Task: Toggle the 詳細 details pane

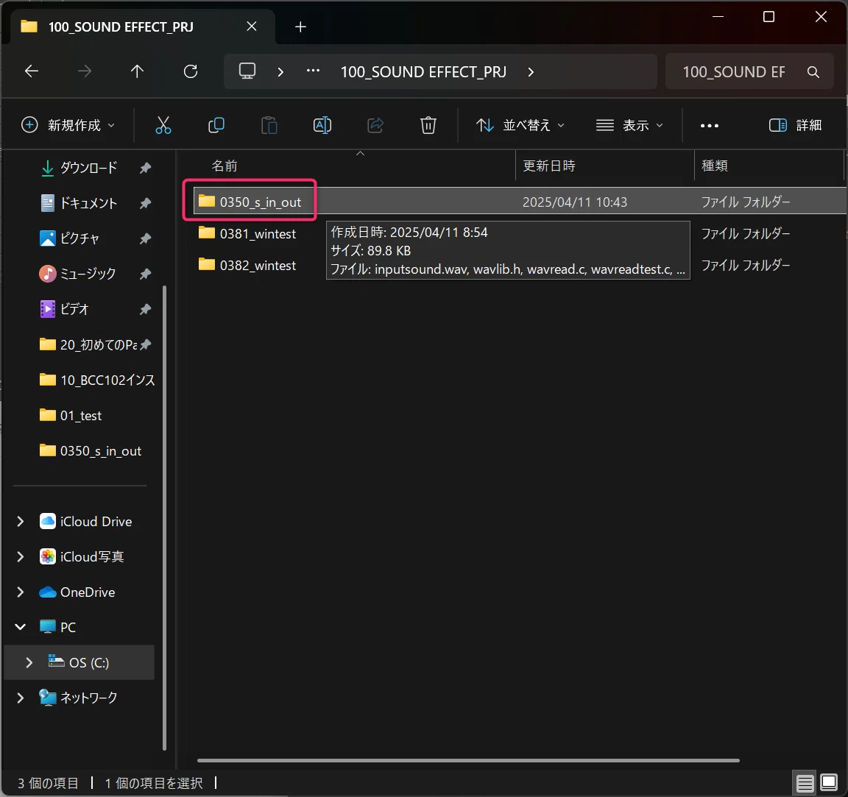Action: [795, 125]
